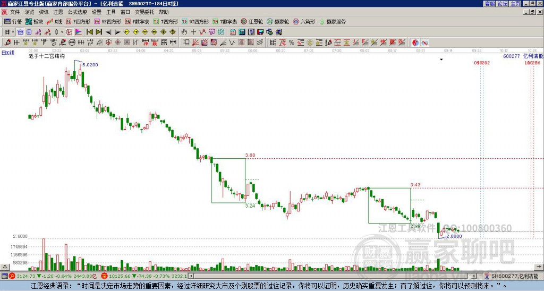The height and width of the screenshot is (291, 544).
Task: Open the 江恩 menu
Action: click(x=58, y=12)
